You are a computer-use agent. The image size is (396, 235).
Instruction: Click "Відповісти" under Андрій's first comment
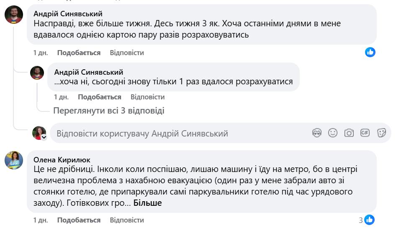127,53
